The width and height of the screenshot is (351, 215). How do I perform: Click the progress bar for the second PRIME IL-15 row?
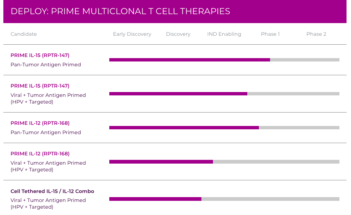pos(178,94)
